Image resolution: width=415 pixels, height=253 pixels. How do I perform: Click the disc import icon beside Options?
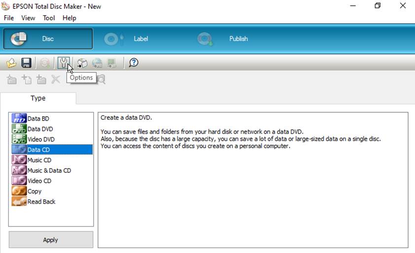(82, 63)
